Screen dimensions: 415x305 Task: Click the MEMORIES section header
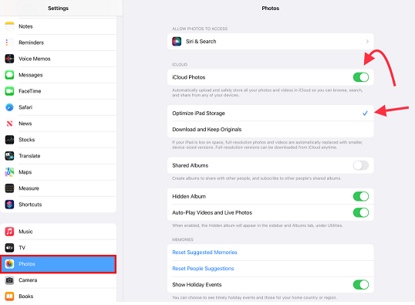[x=183, y=239]
